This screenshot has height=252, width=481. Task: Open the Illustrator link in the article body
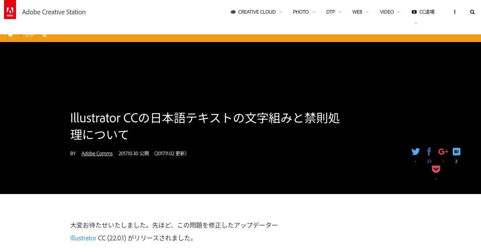83,238
